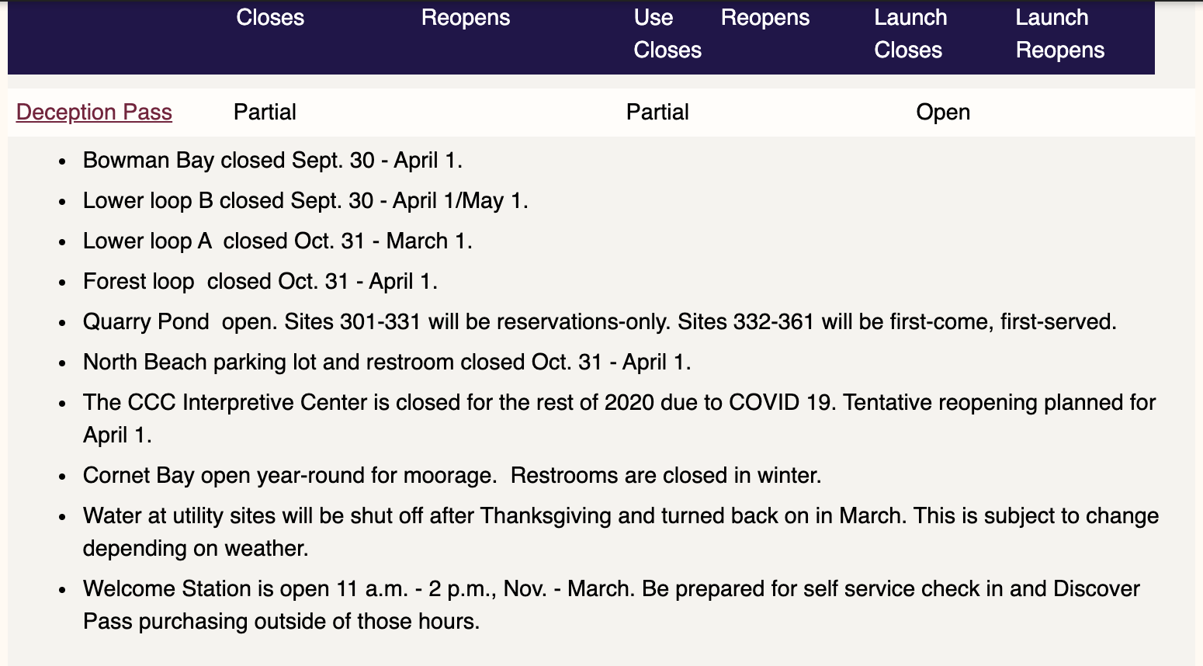This screenshot has width=1203, height=666.
Task: Click "Reopens" header right of Use Closes
Action: click(764, 18)
